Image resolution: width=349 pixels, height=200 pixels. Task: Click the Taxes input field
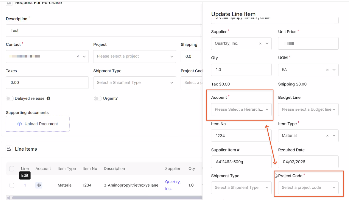(47, 83)
